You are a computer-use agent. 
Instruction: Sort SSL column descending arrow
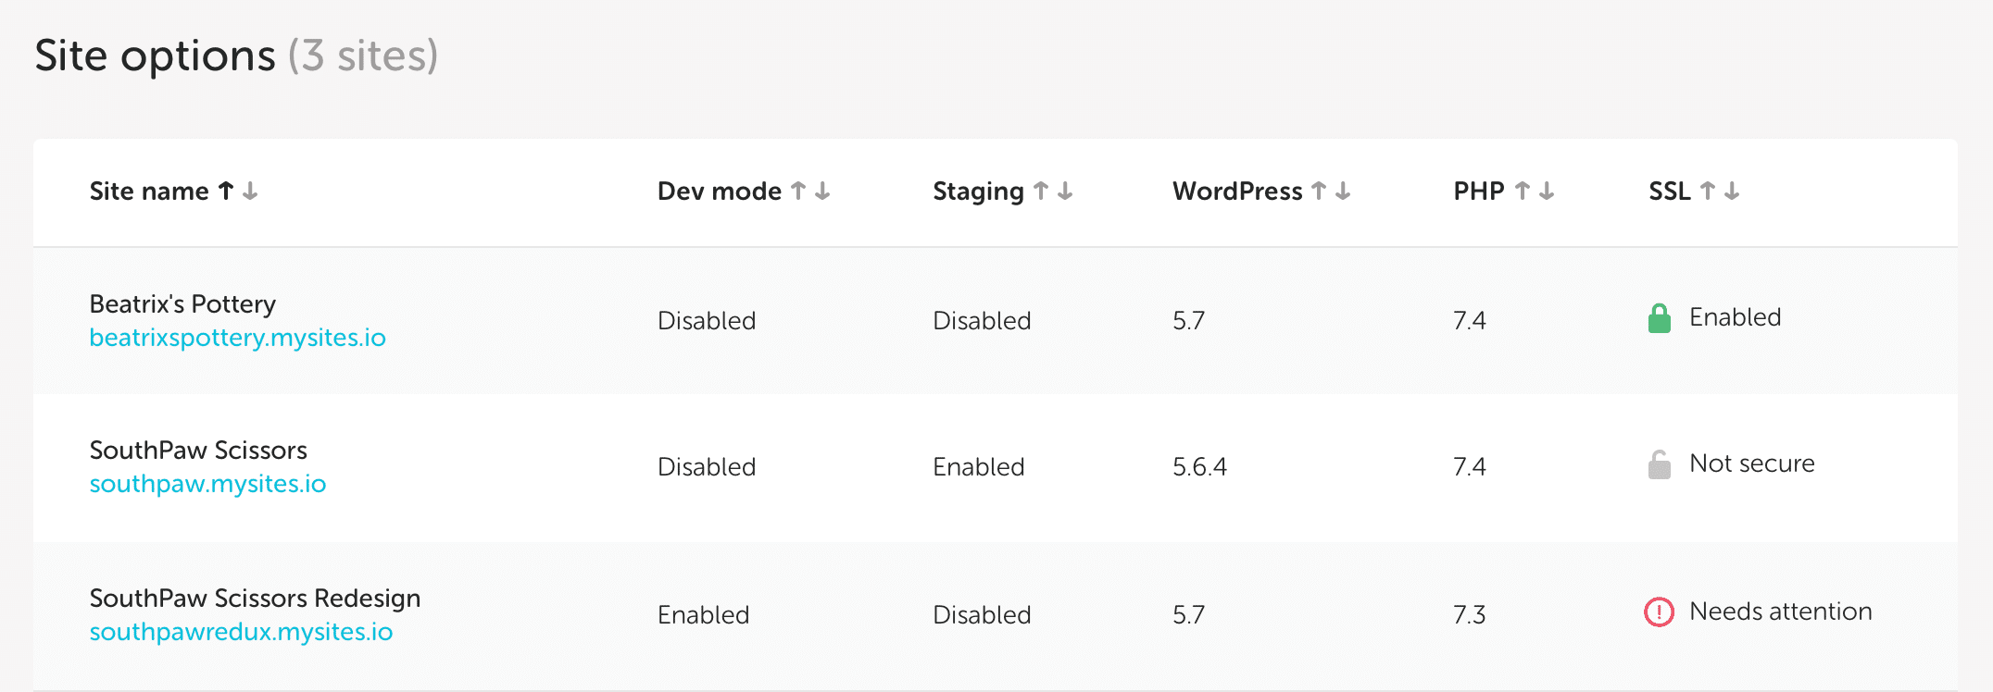(x=1732, y=191)
